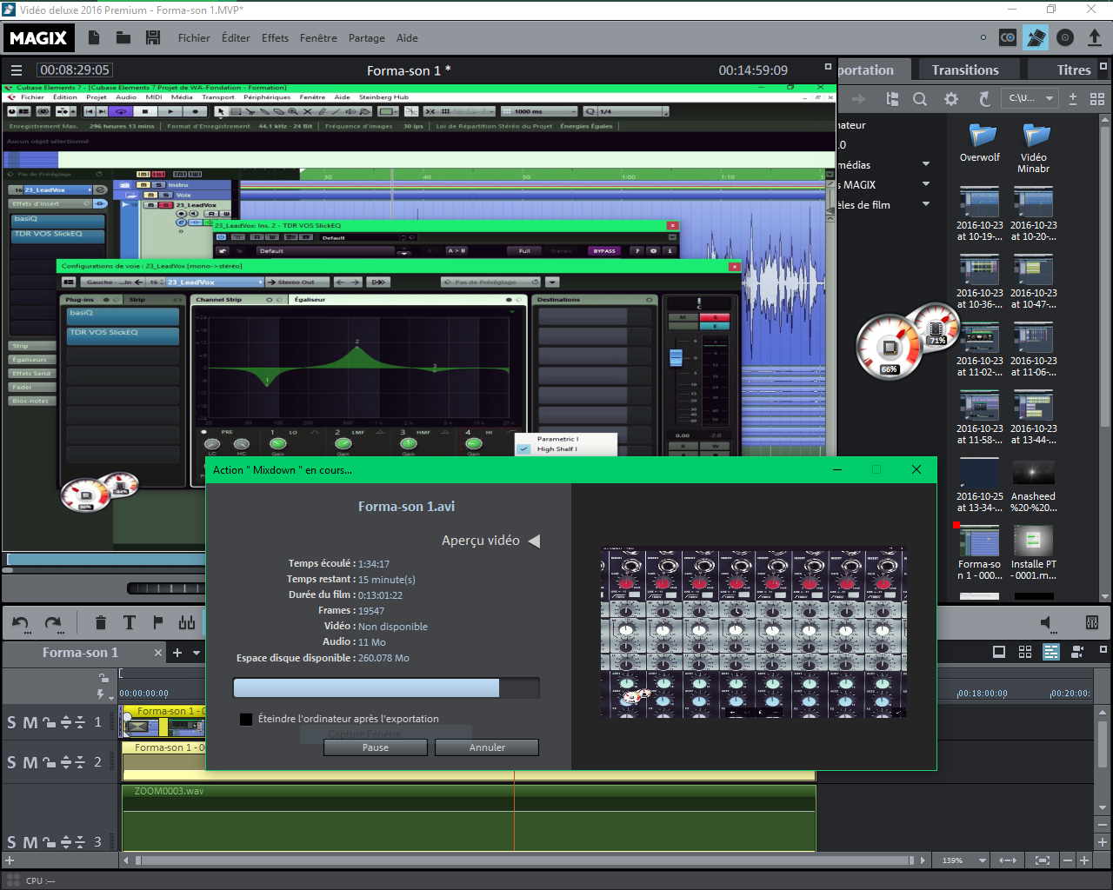Click media pool forward arrow

coord(860,99)
